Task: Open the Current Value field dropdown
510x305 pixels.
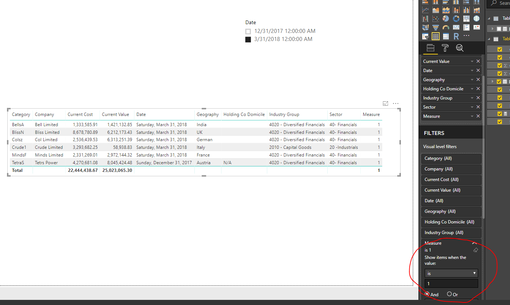Action: point(472,61)
